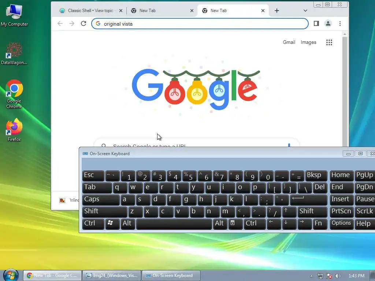Open network tray icon

click(x=320, y=276)
